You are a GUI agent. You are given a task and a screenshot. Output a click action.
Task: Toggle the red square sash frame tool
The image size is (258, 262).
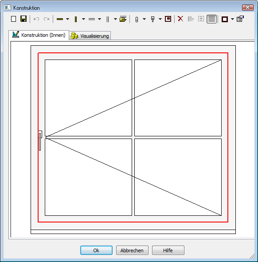(168, 19)
